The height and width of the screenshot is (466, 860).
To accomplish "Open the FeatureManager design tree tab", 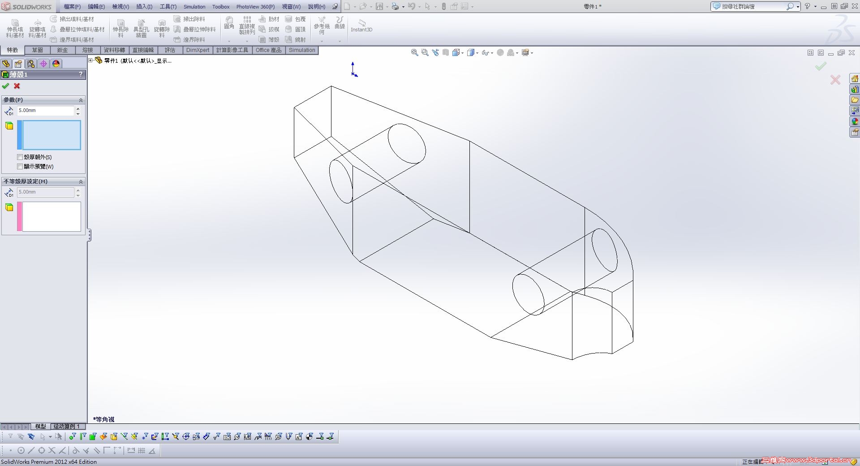I will pyautogui.click(x=6, y=64).
